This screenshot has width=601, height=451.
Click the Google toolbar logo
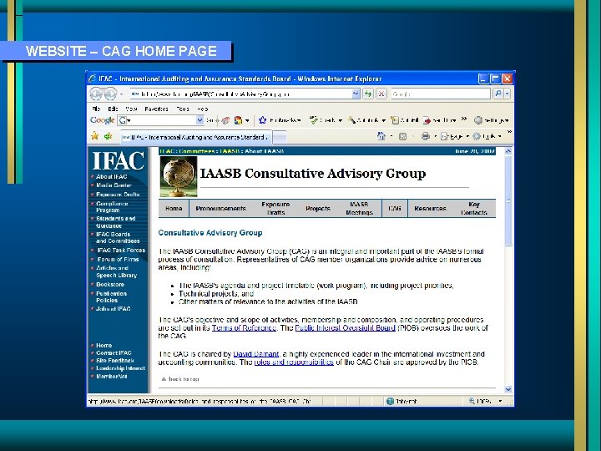[103, 120]
